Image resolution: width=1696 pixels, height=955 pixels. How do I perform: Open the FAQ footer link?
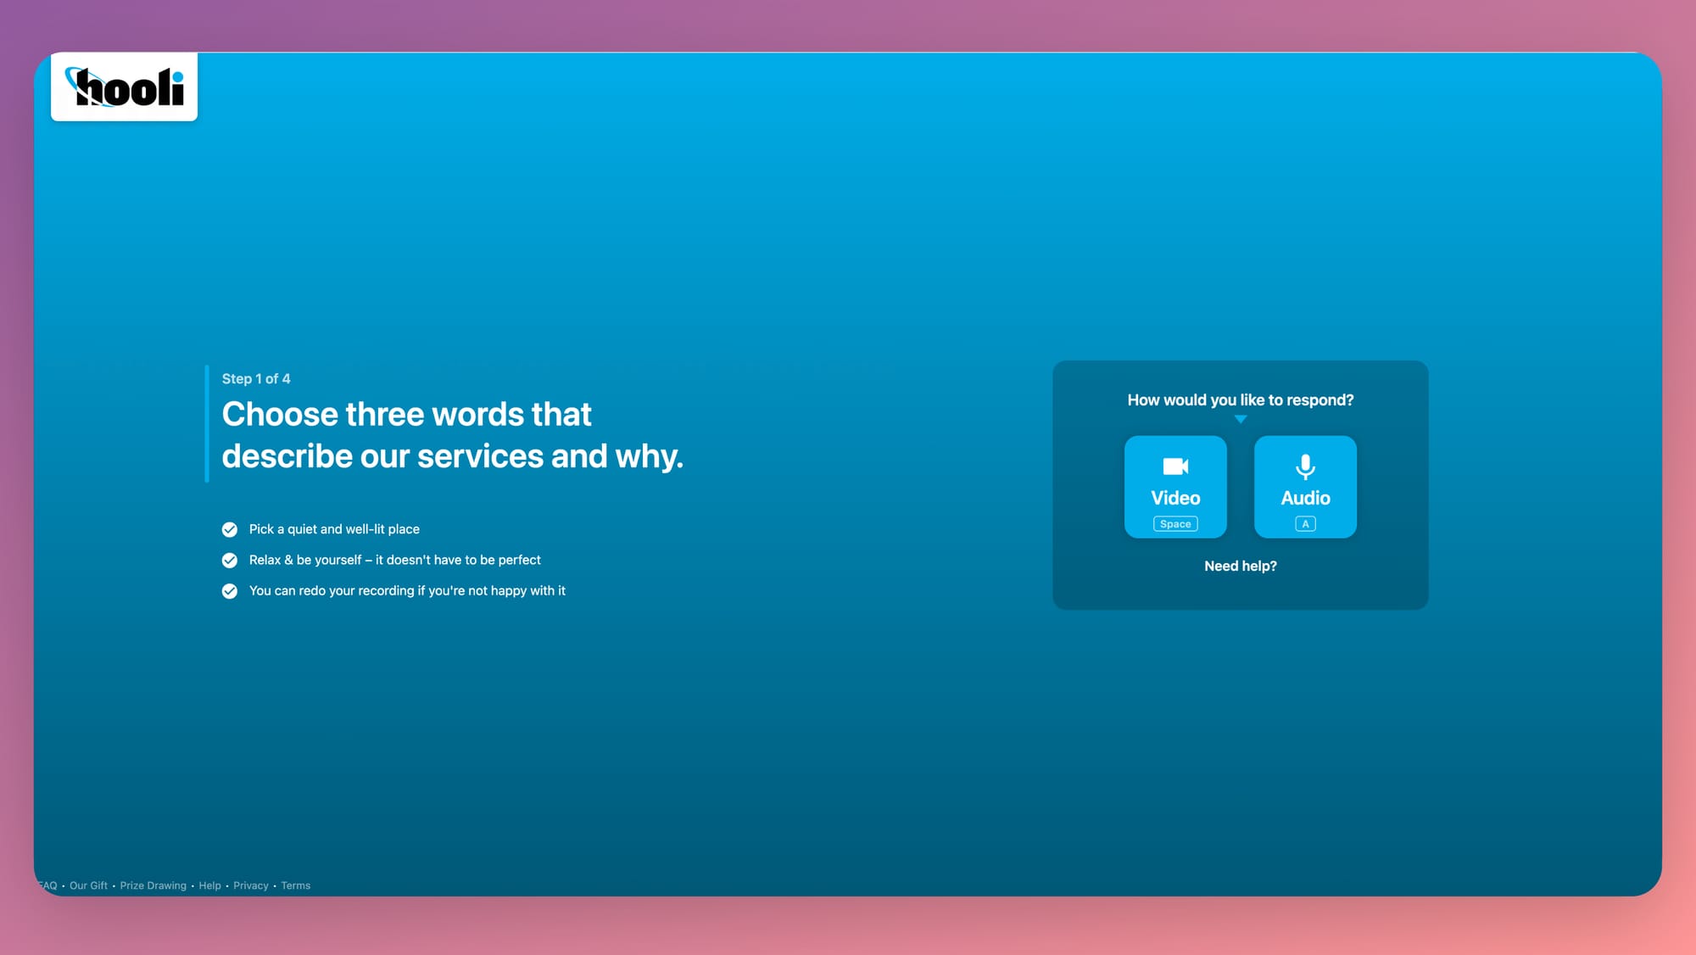click(x=48, y=885)
